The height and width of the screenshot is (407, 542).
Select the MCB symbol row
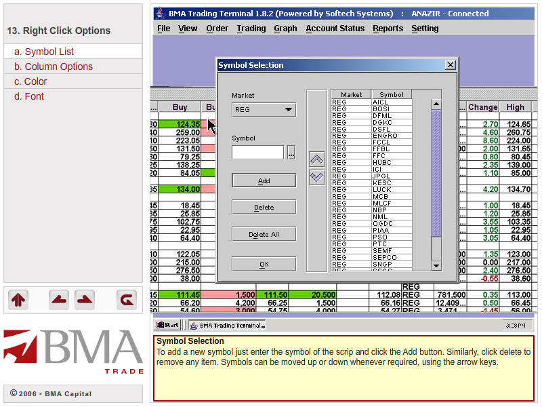(x=371, y=196)
